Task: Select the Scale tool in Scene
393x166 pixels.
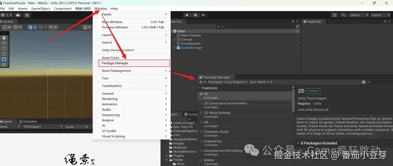Action: pos(4,54)
